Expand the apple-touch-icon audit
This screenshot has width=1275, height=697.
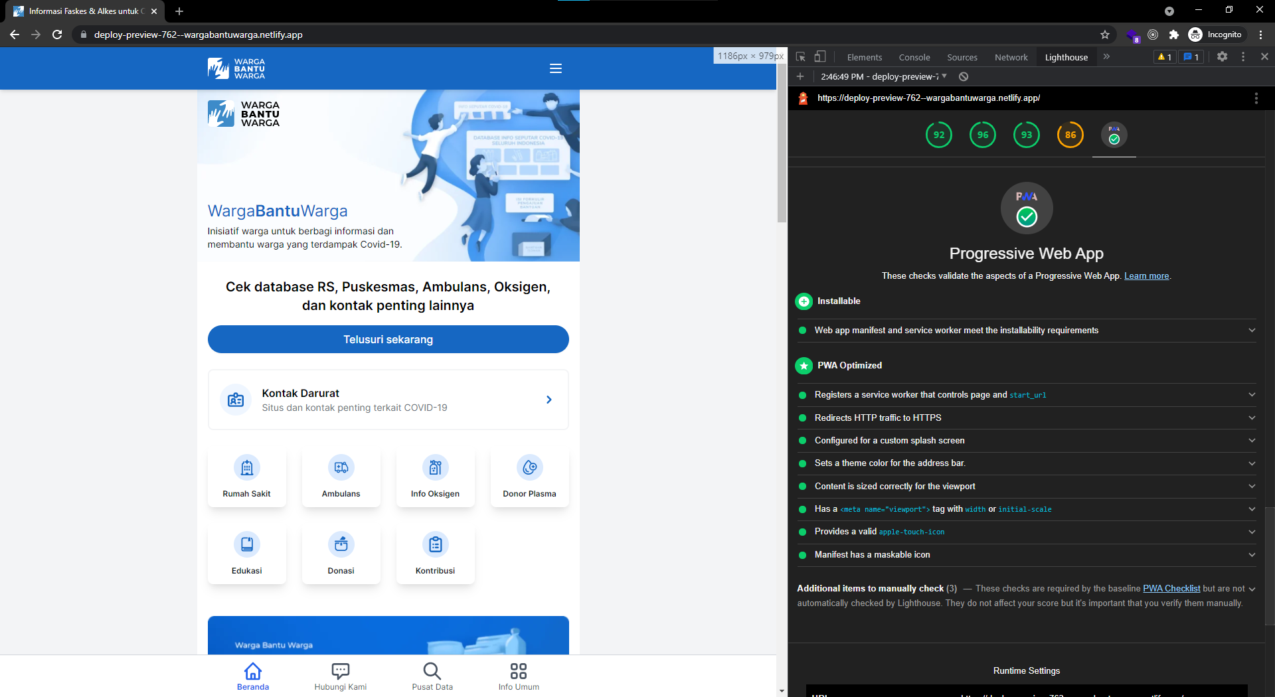tap(1027, 532)
